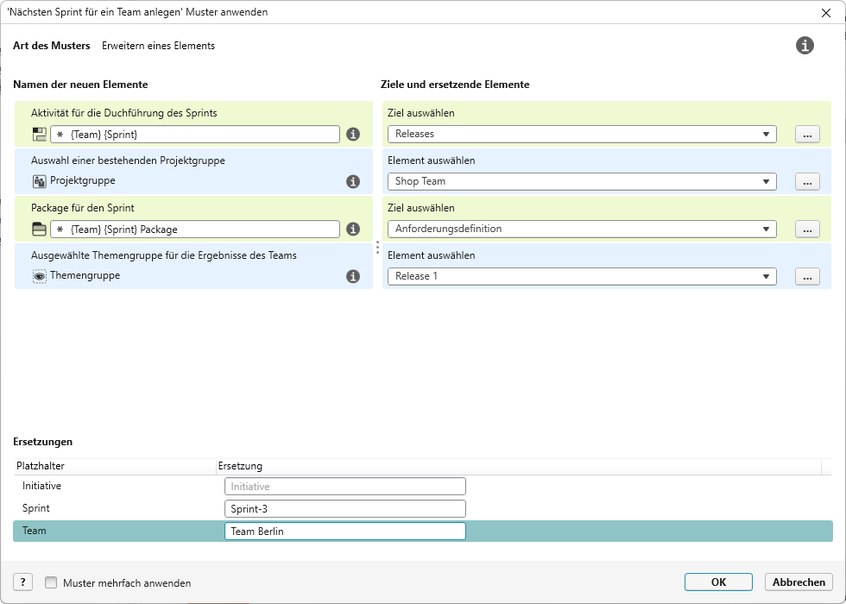Click the activity icon before {Team} {Sprint}
Image resolution: width=846 pixels, height=604 pixels.
(x=39, y=135)
